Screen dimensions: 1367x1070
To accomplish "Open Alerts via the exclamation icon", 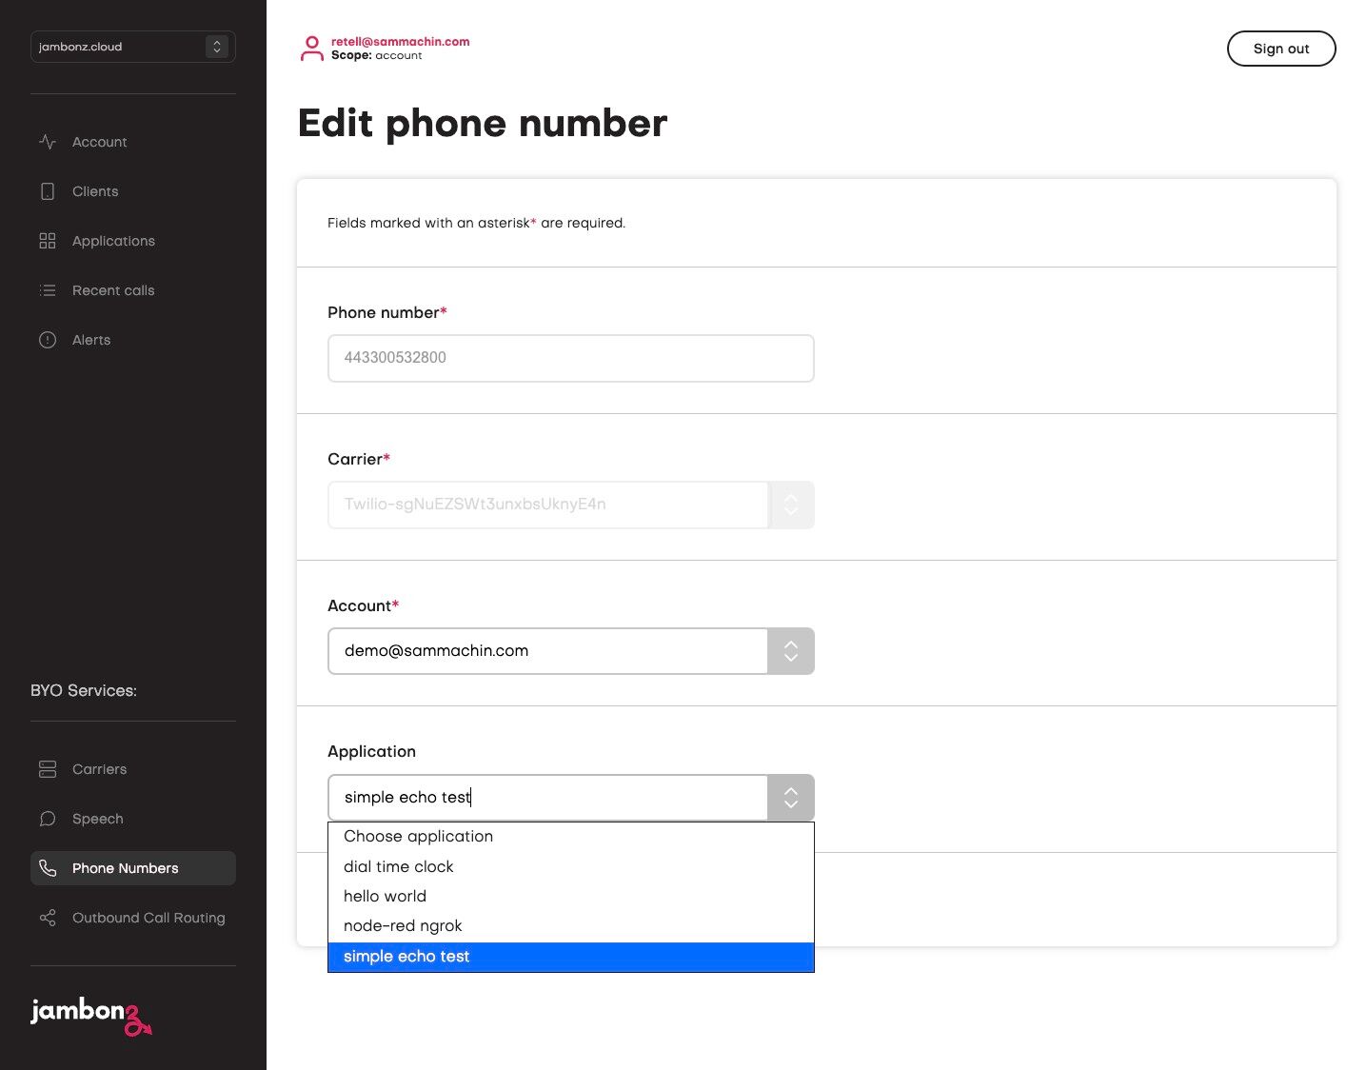I will coord(48,340).
